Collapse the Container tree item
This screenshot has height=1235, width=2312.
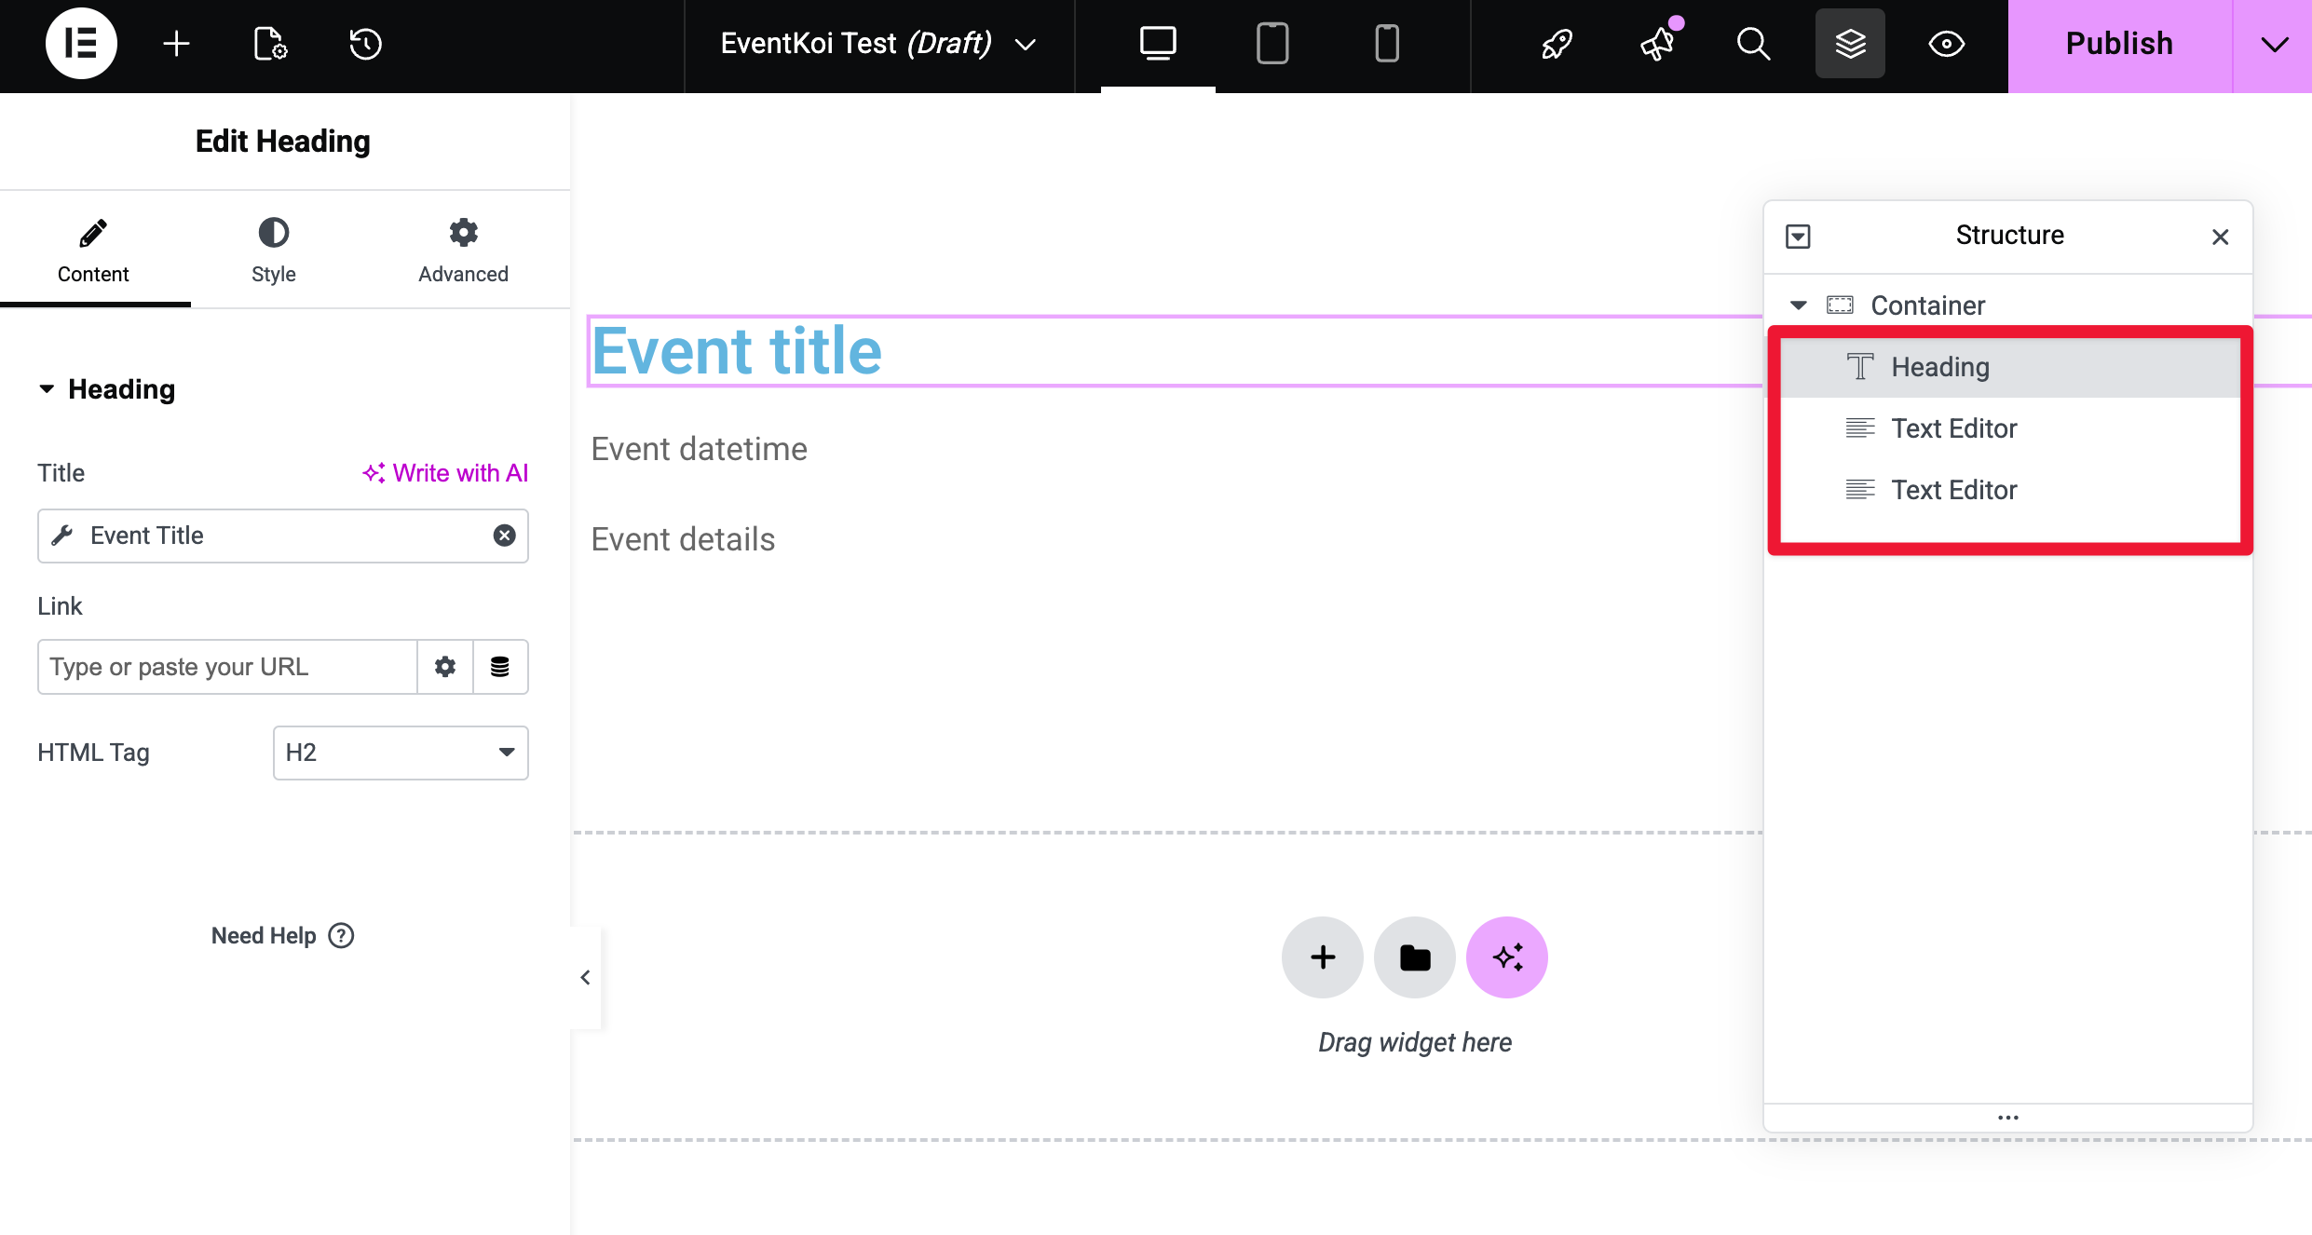(1799, 305)
